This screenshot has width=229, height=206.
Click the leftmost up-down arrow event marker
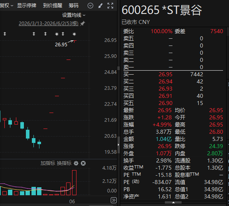(x=5, y=34)
